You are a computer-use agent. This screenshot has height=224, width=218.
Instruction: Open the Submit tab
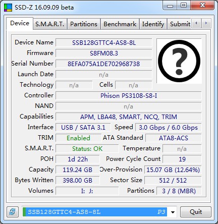179,24
